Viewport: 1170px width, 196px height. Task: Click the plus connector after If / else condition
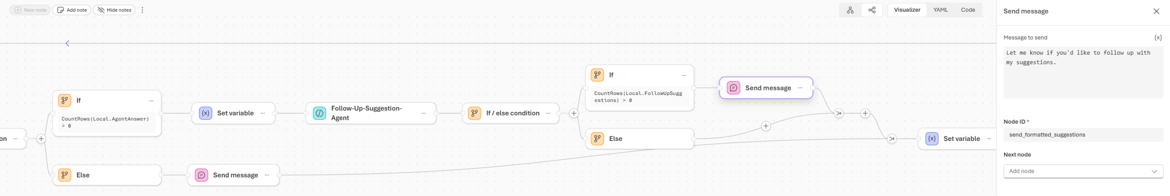pyautogui.click(x=574, y=113)
